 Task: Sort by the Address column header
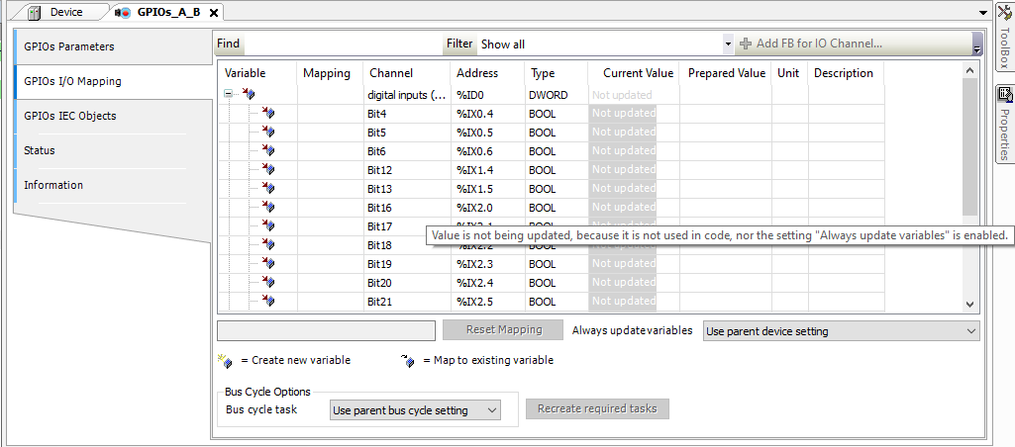click(476, 73)
